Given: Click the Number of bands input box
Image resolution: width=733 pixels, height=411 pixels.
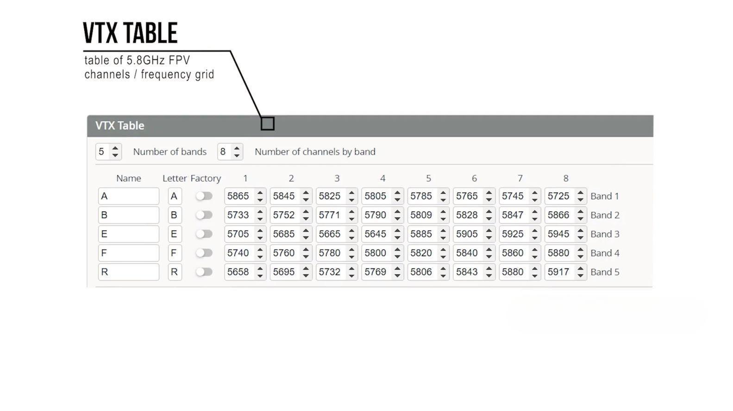Looking at the screenshot, I should [103, 152].
